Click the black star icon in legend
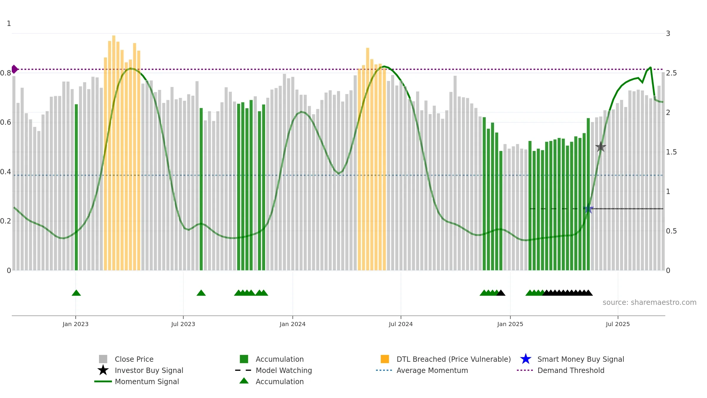The width and height of the screenshot is (707, 398). [x=103, y=370]
